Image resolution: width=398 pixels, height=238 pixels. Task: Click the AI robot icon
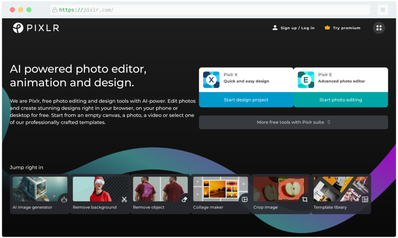[x=64, y=200]
